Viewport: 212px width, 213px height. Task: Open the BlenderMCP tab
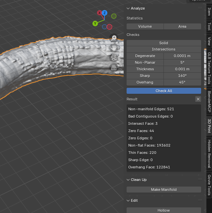click(x=209, y=102)
